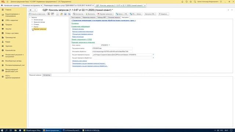Open the form's more-actions vertical dots
This screenshot has width=235, height=132.
pos(228,10)
